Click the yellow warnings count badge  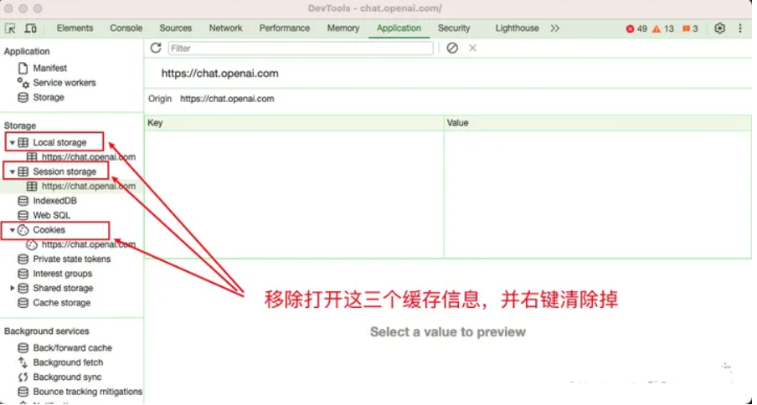coord(663,28)
